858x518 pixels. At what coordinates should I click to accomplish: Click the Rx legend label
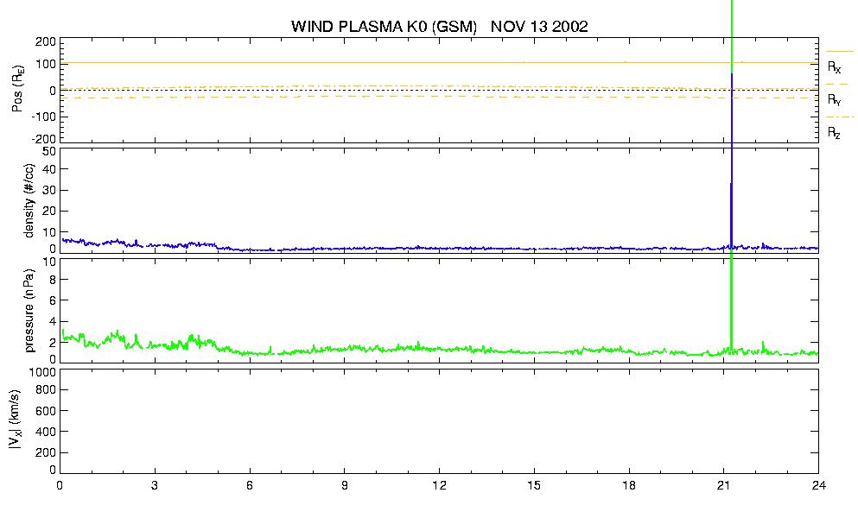[x=834, y=66]
